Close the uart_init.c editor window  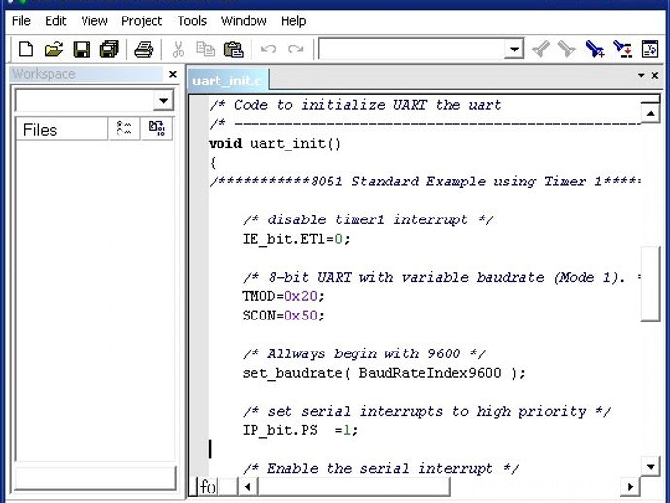(x=654, y=75)
